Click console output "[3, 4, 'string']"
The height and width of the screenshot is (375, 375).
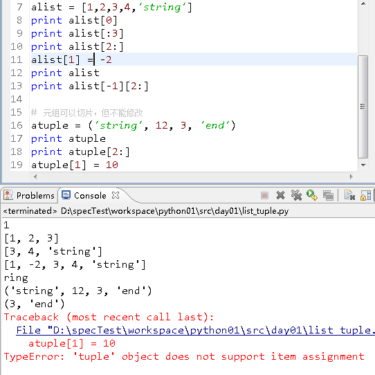click(53, 252)
